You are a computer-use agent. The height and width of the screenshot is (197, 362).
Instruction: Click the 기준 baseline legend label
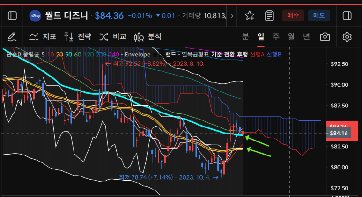(x=216, y=55)
